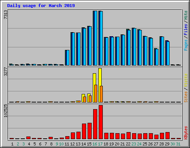The width and height of the screenshot is (190, 148).
Task: Select the day 14 red KBytes bar
Action: coord(84,131)
